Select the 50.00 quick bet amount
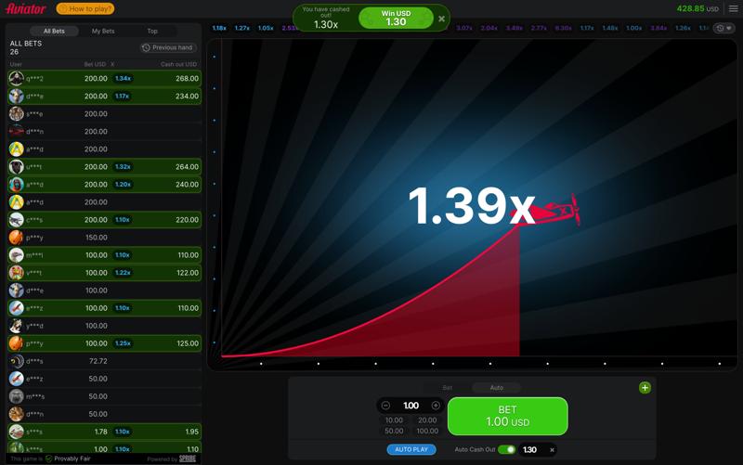This screenshot has height=465, width=743. pyautogui.click(x=394, y=431)
